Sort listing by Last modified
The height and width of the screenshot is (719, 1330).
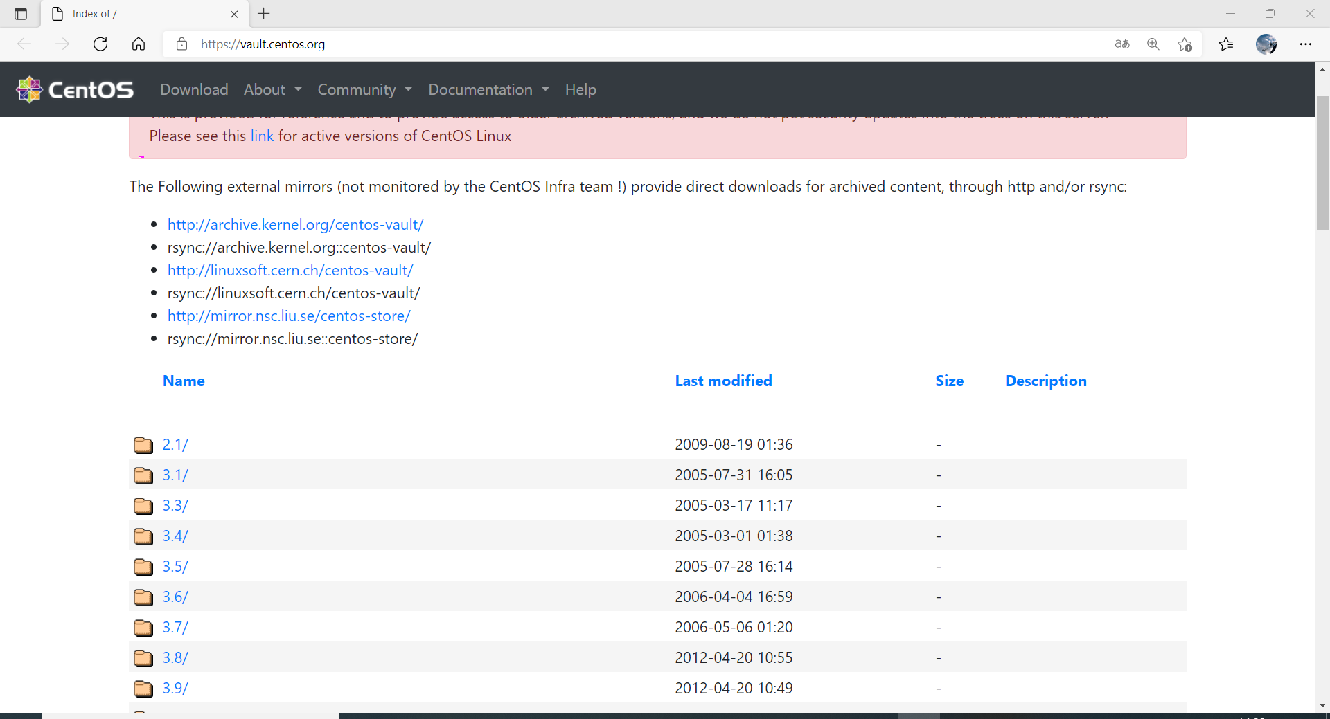[x=723, y=381]
